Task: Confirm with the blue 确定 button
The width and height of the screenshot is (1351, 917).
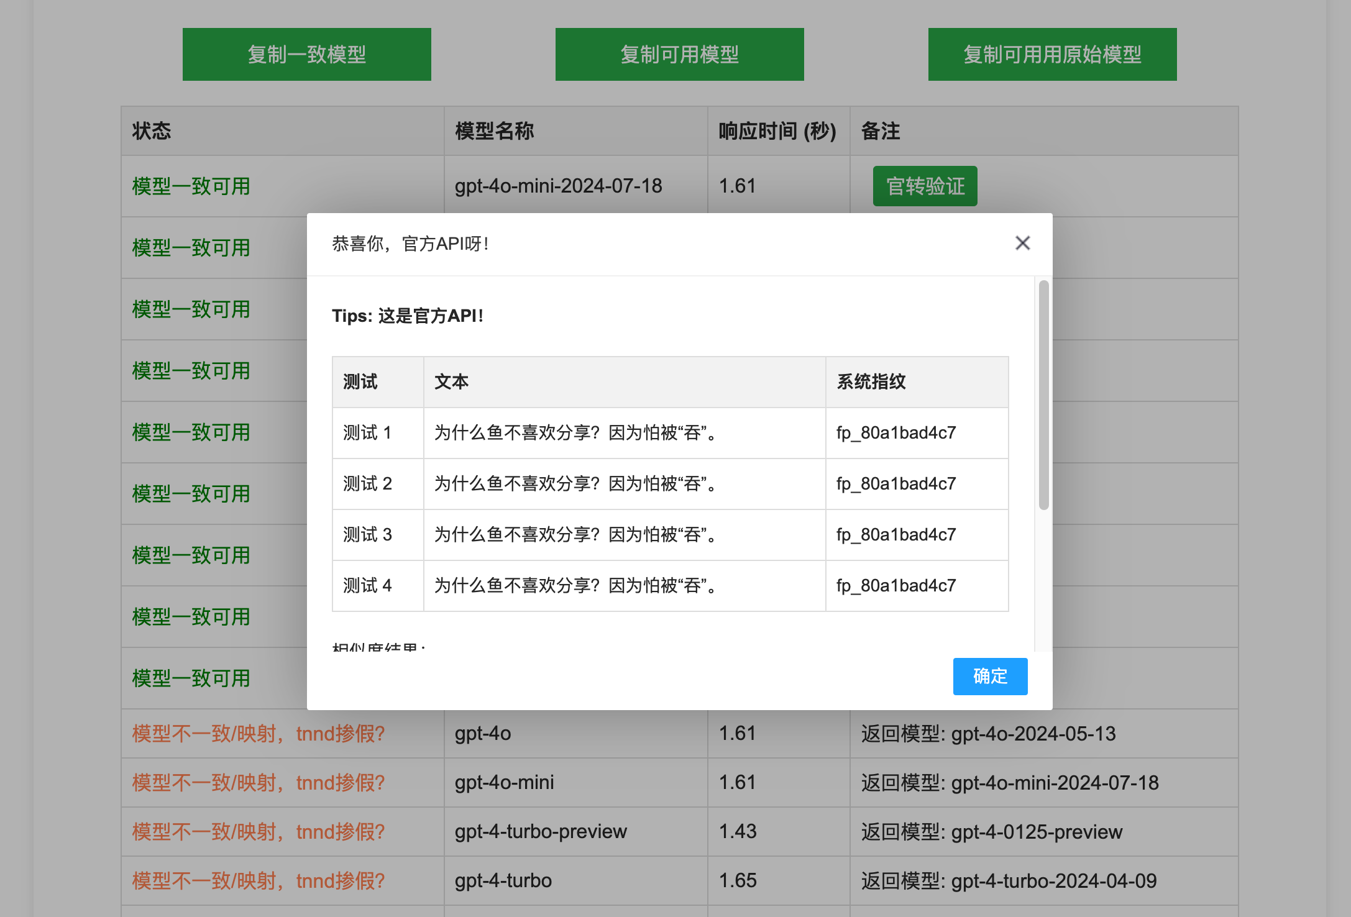Action: pos(990,676)
